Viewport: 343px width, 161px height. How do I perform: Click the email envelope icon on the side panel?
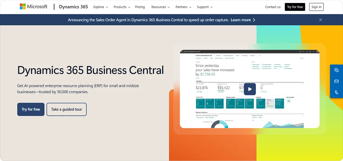[x=336, y=81]
